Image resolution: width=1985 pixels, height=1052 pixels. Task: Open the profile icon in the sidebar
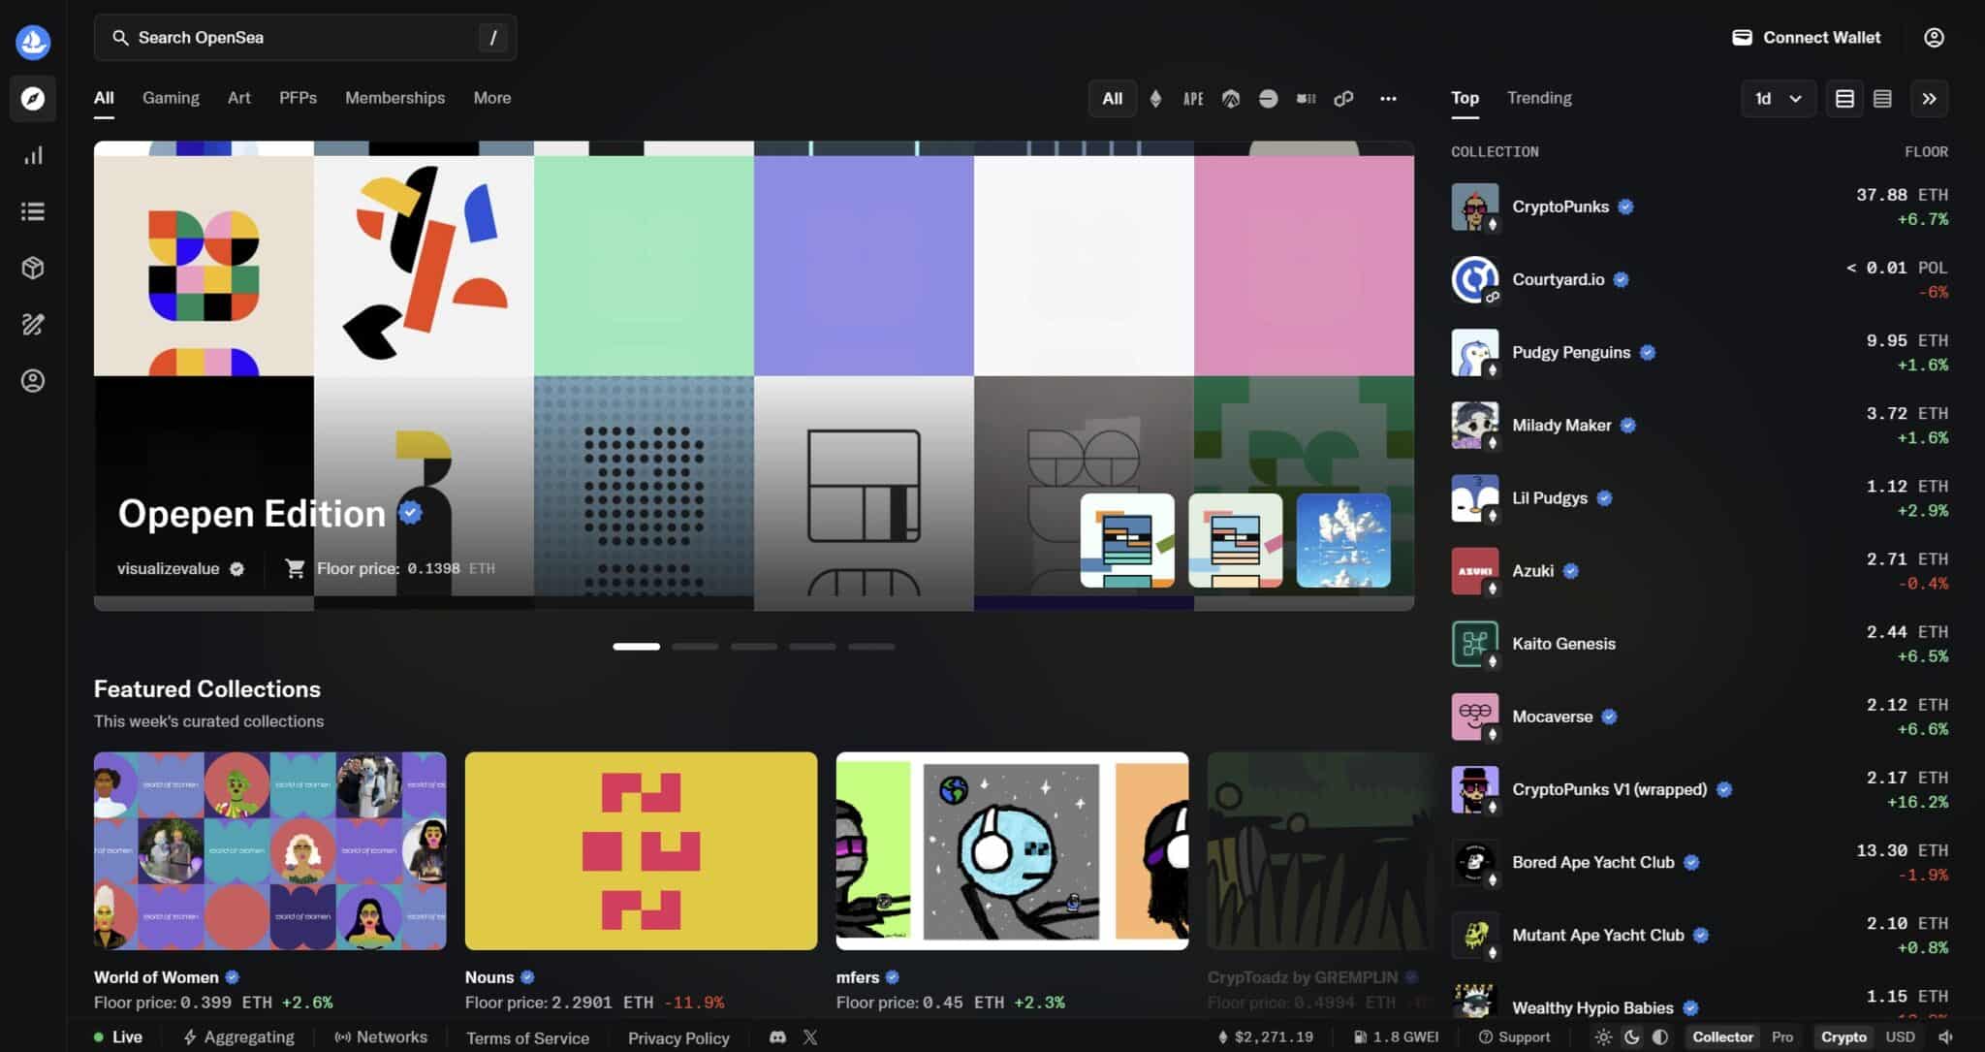(x=33, y=380)
